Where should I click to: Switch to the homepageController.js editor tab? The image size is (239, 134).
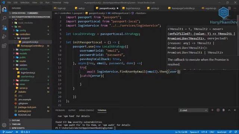(183, 8)
